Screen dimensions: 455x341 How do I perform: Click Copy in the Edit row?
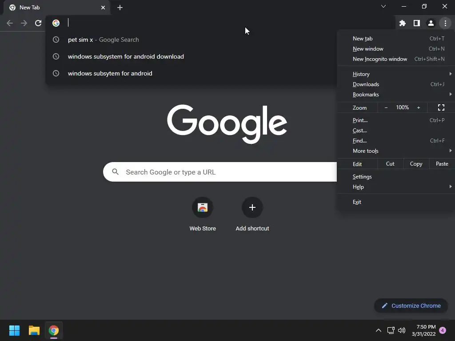coord(416,164)
